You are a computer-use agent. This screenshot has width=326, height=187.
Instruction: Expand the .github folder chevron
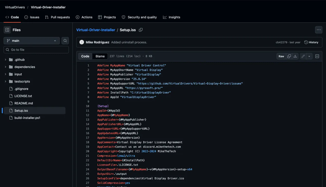[x=5, y=60]
